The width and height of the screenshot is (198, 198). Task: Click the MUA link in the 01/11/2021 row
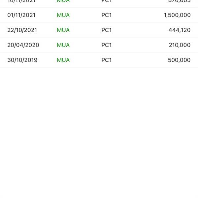tap(63, 15)
